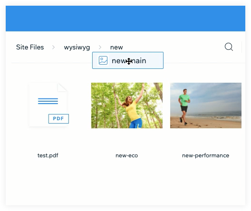Click the test.pdf file name

48,155
